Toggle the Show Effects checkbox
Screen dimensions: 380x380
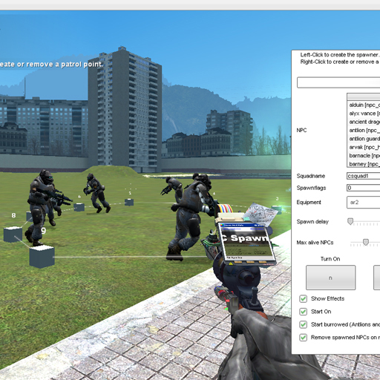[303, 298]
